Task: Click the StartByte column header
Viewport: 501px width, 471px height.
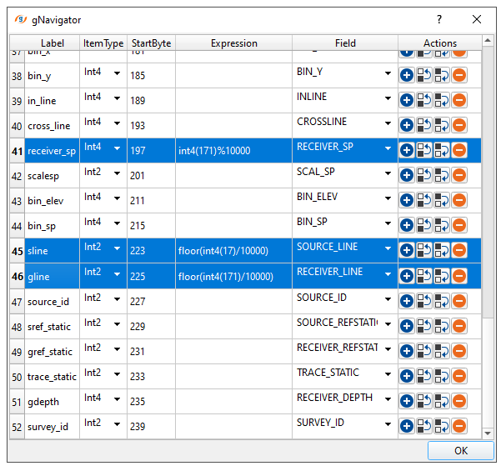Action: pyautogui.click(x=151, y=43)
